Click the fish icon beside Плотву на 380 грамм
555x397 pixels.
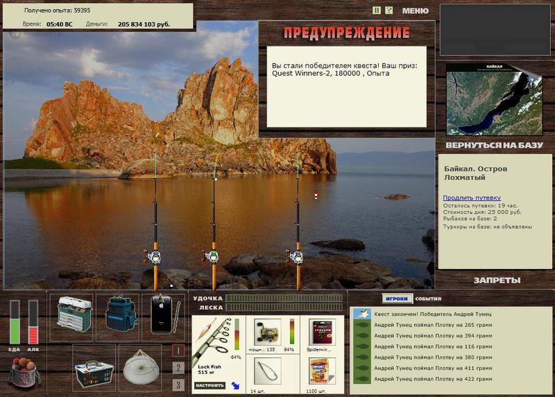[362, 358]
